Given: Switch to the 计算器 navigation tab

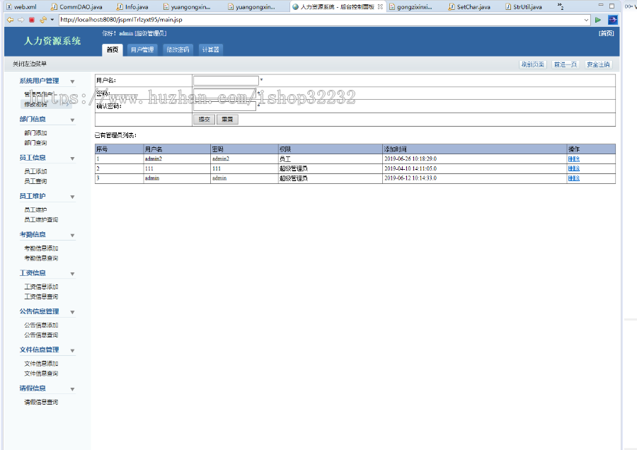Looking at the screenshot, I should [210, 50].
